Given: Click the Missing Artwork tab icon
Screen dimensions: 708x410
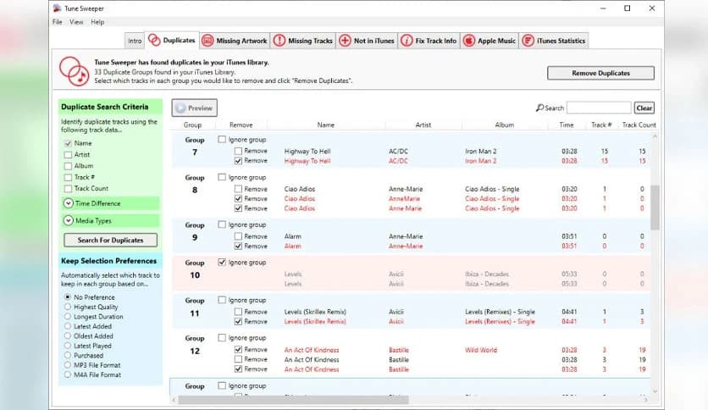Looking at the screenshot, I should (x=207, y=41).
